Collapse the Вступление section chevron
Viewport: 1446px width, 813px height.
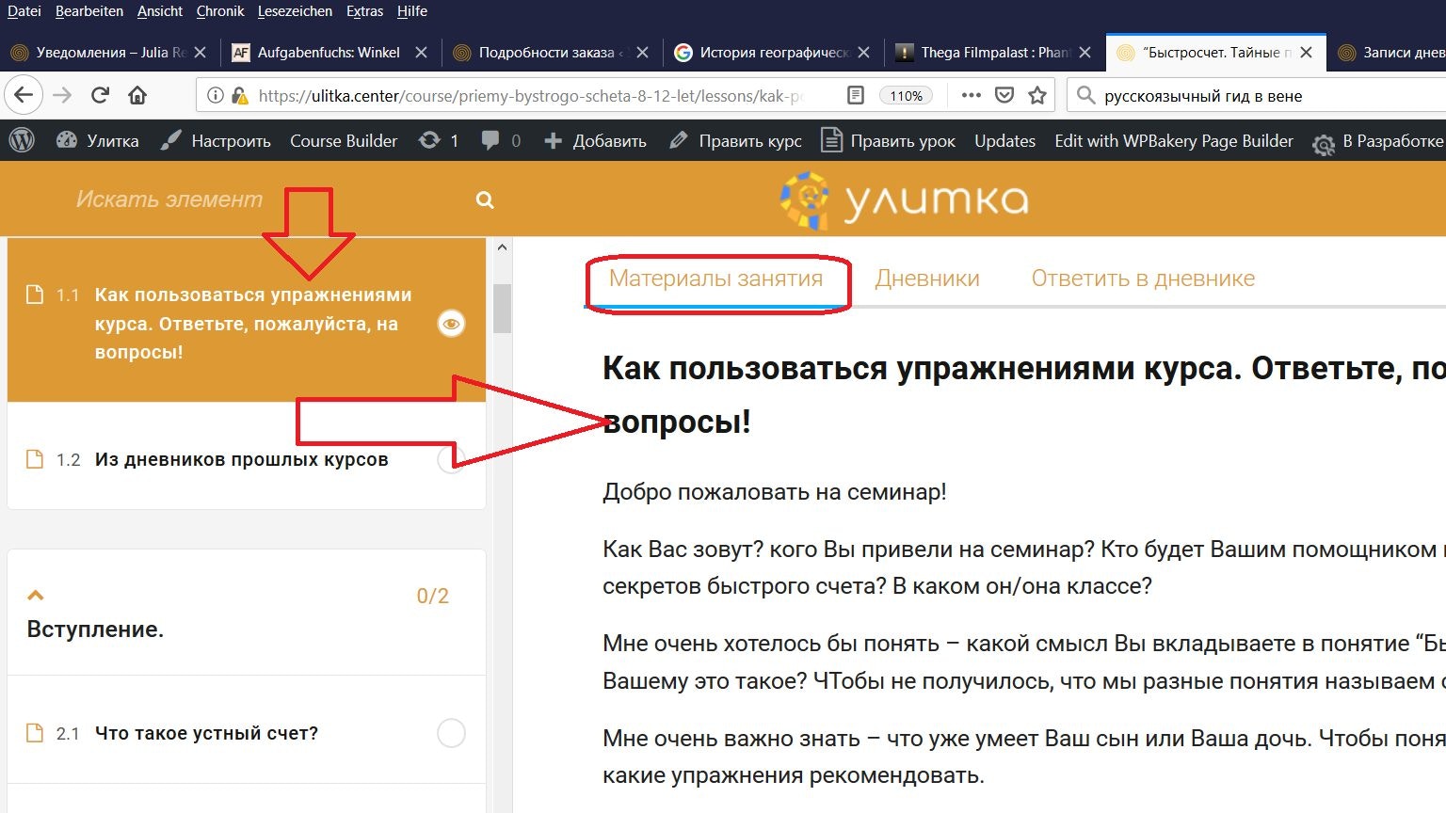pyautogui.click(x=36, y=595)
